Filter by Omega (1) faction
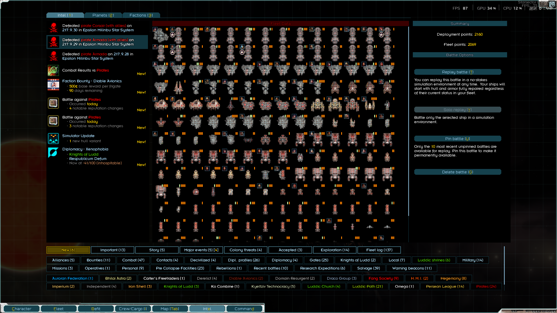Screen dimensions: 557x313 pyautogui.click(x=404, y=286)
